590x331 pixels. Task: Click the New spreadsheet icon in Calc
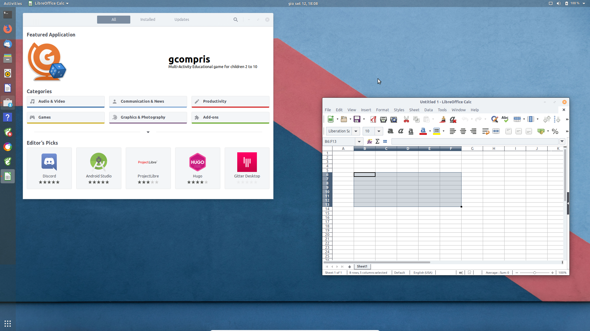pyautogui.click(x=331, y=119)
